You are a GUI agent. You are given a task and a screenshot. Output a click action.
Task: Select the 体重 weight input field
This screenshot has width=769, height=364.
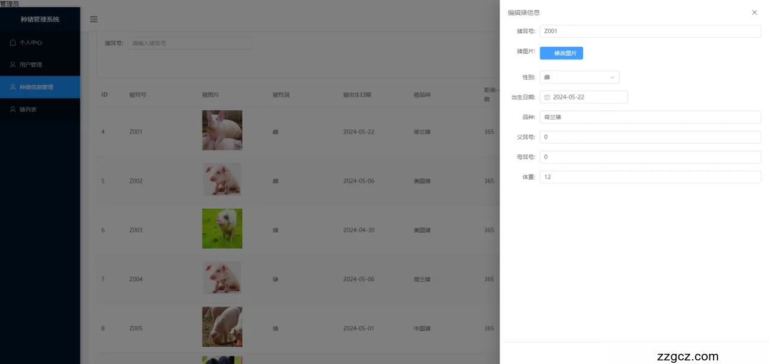649,177
